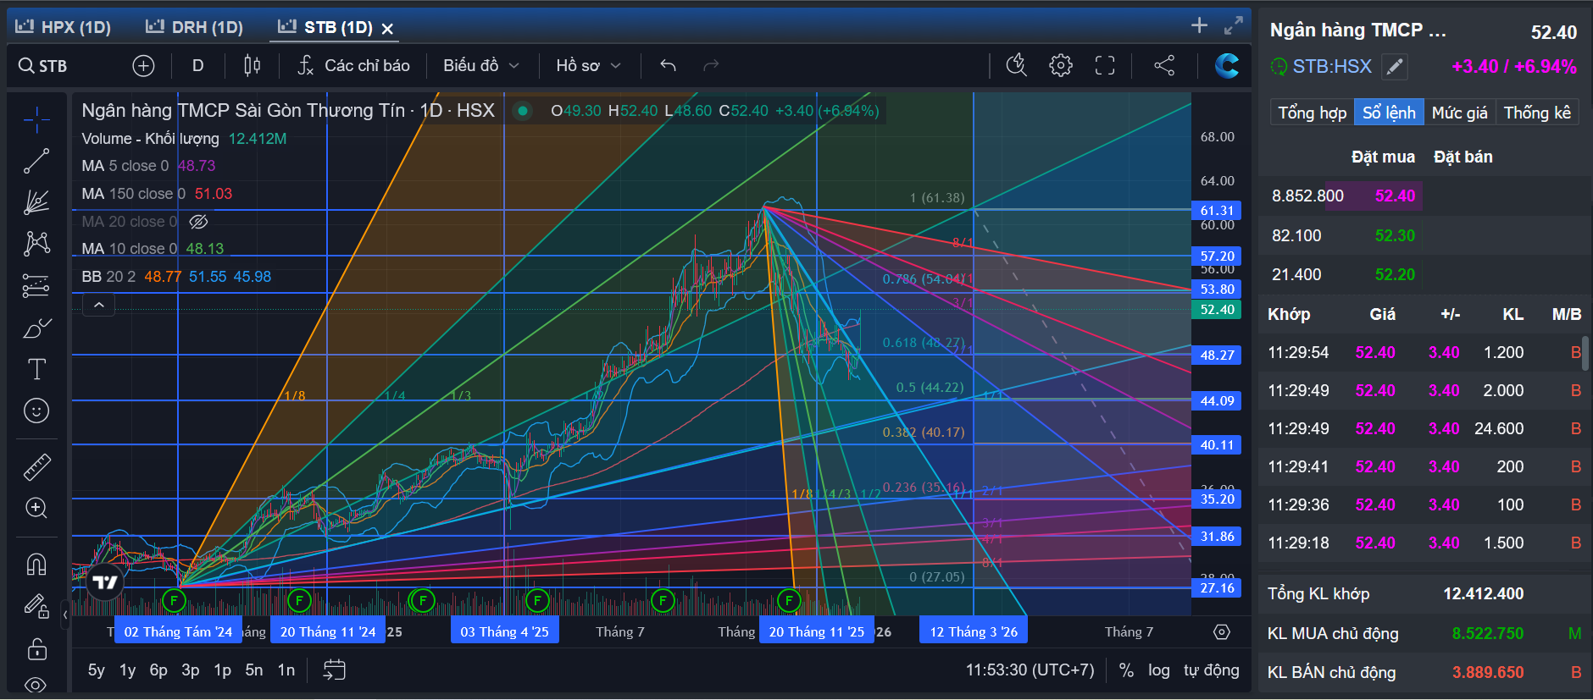Open the Thống kê tab
The image size is (1593, 700).
(x=1537, y=113)
